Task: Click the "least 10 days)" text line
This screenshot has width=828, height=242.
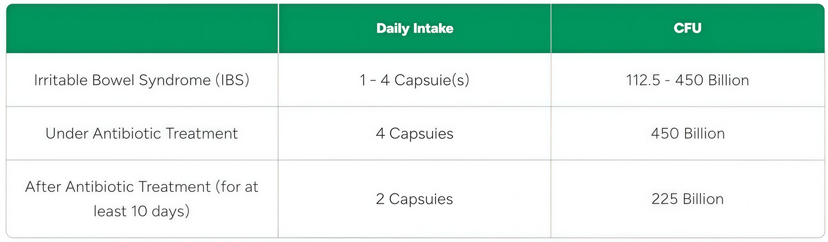Action: pyautogui.click(x=142, y=211)
